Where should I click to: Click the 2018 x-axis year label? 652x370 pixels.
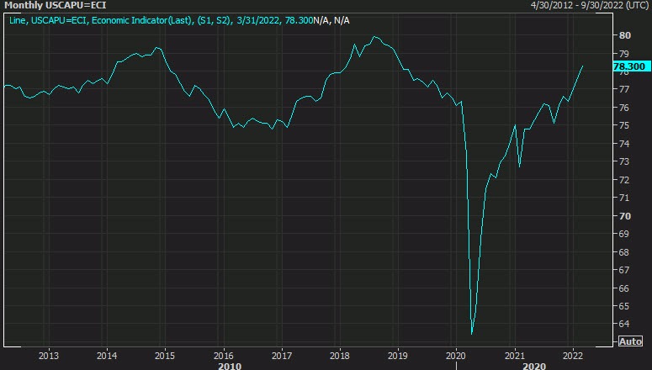tap(340, 356)
